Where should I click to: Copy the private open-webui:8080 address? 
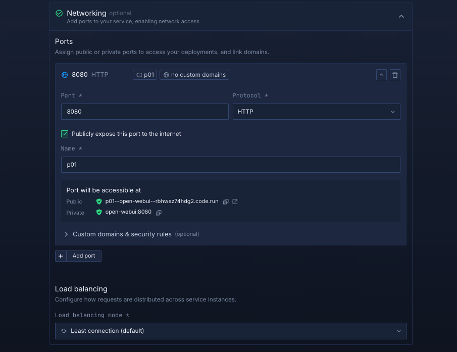point(159,213)
